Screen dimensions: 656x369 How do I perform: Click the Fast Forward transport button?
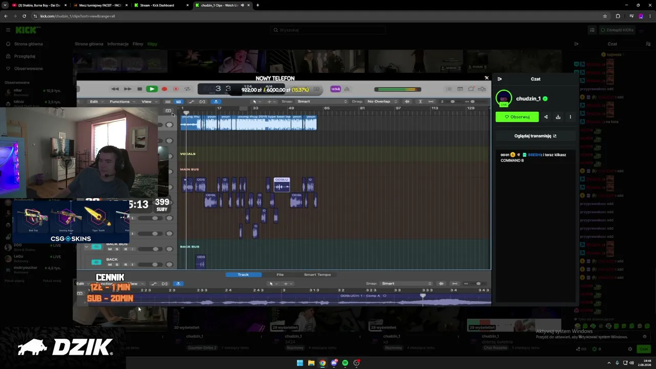click(x=127, y=89)
